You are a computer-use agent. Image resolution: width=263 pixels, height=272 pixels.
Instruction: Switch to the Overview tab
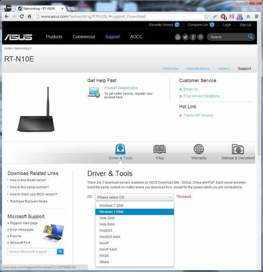point(171,69)
